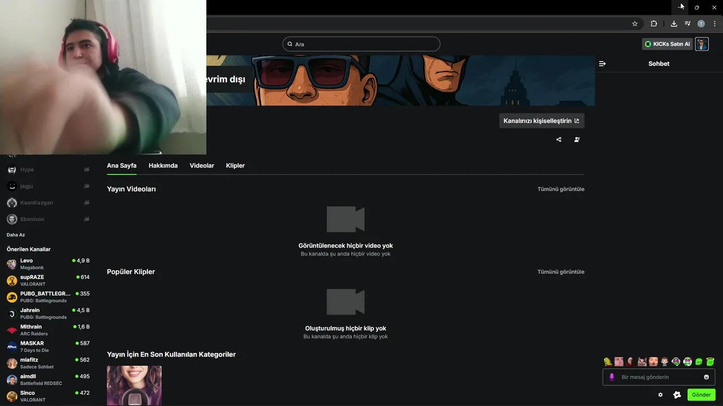Screen dimensions: 723x406
Task: Open recommended channel supRAZE
Action: point(48,280)
